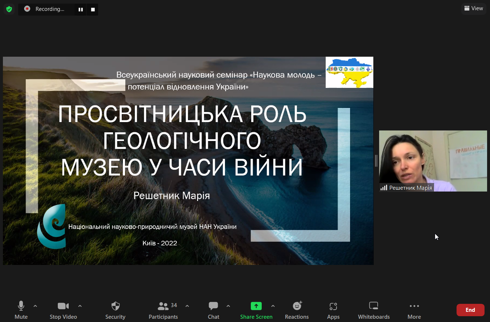490x322 pixels.
Task: Open the Chat panel
Action: tap(213, 310)
